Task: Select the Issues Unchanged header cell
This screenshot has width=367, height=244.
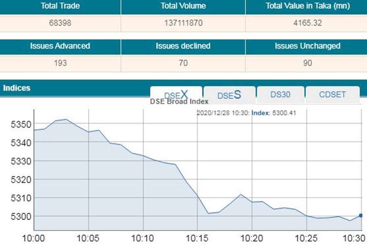Action: point(305,46)
